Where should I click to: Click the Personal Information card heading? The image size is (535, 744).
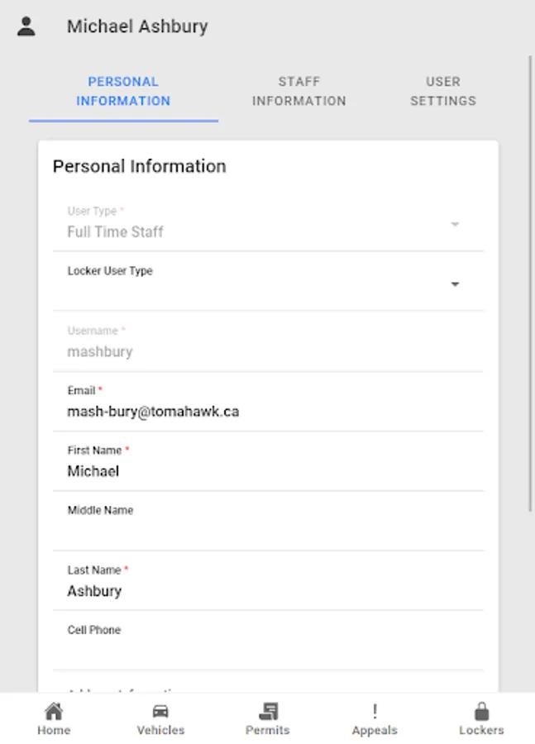[139, 166]
